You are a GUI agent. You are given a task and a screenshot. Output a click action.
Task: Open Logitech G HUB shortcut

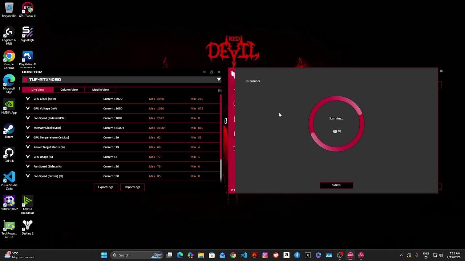coord(9,36)
